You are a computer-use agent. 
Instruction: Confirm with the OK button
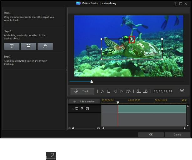point(151,135)
